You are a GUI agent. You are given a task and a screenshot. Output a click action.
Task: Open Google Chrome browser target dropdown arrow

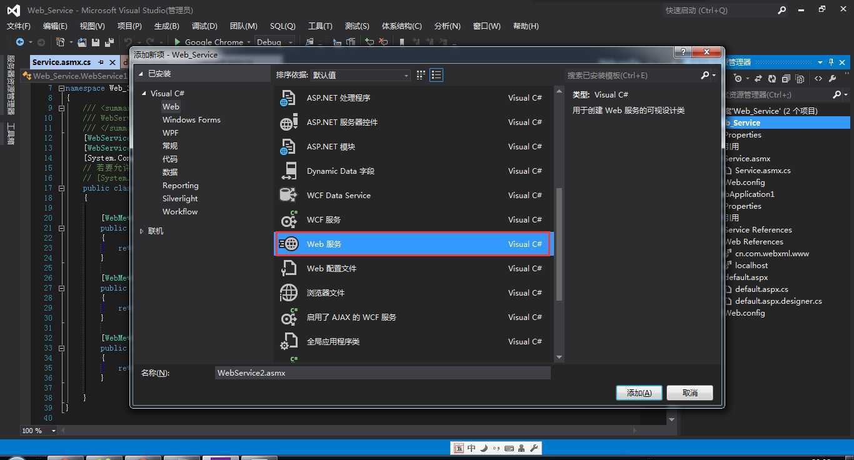tap(249, 42)
